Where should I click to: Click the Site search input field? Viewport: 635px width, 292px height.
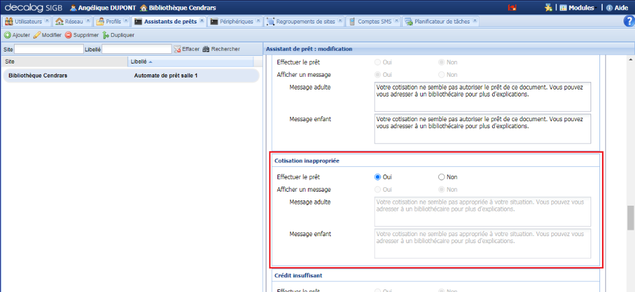(x=48, y=49)
